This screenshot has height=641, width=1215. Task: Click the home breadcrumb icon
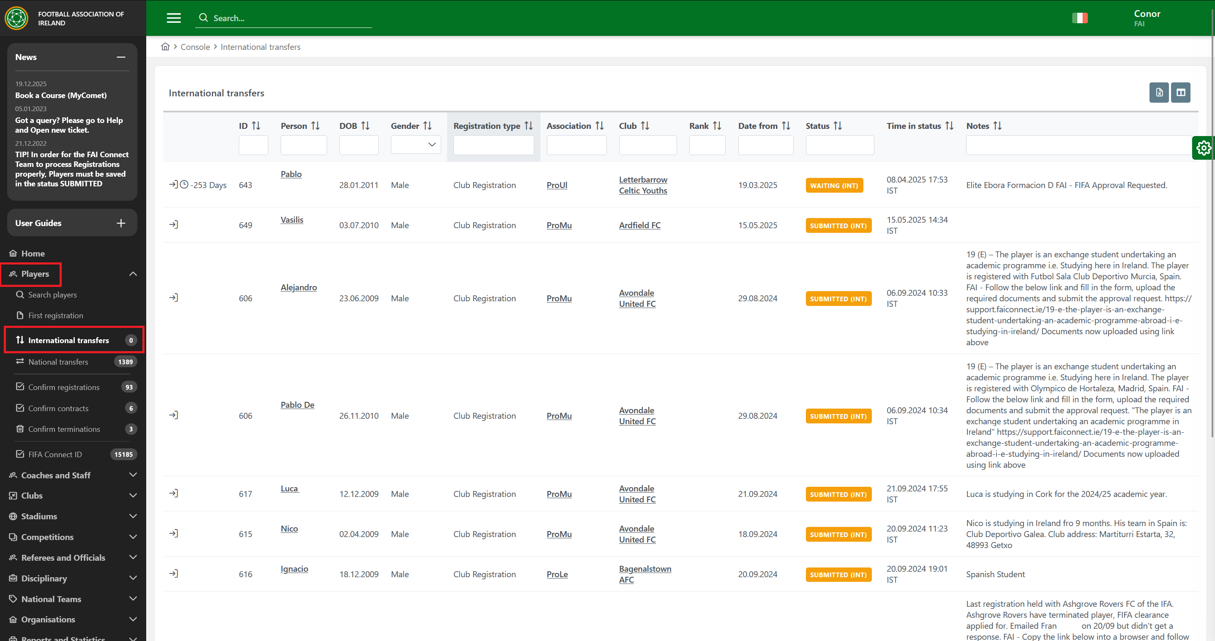(165, 47)
